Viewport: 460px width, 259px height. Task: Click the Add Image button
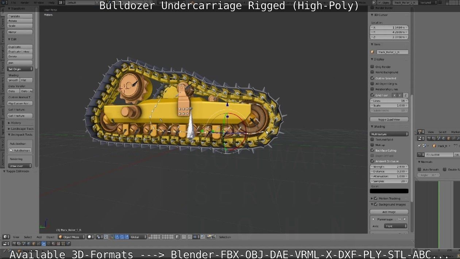[x=389, y=212]
